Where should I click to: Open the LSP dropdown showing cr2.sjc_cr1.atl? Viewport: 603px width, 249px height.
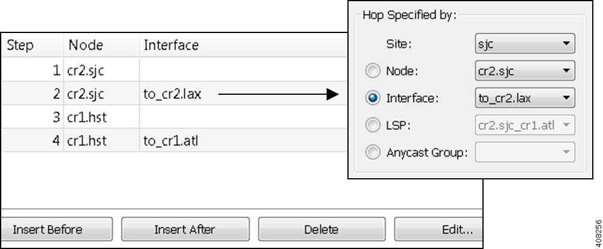[x=524, y=125]
